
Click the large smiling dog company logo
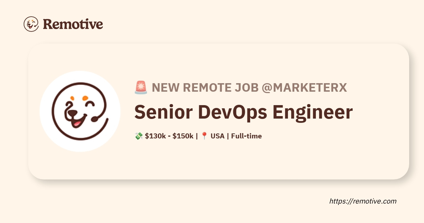[x=80, y=111]
